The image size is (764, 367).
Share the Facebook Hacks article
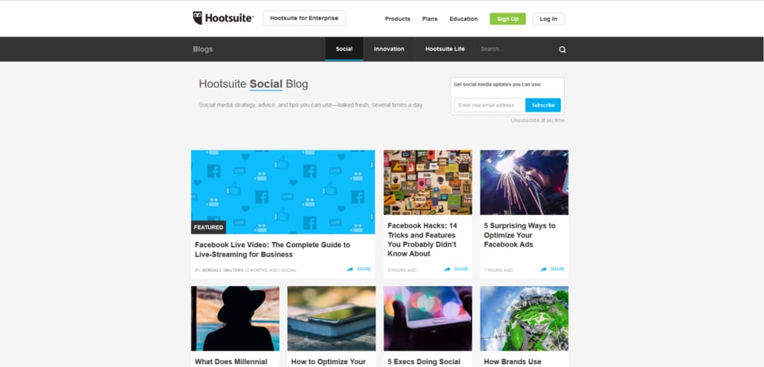(x=457, y=270)
